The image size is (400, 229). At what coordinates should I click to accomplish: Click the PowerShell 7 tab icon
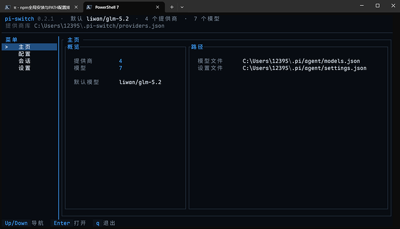click(x=89, y=7)
